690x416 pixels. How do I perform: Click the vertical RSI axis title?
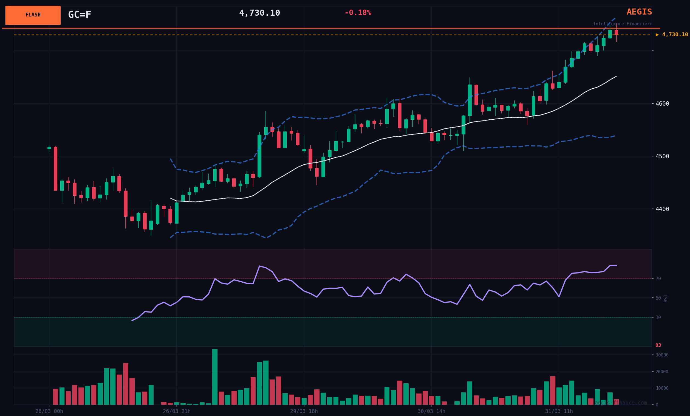tap(666, 298)
